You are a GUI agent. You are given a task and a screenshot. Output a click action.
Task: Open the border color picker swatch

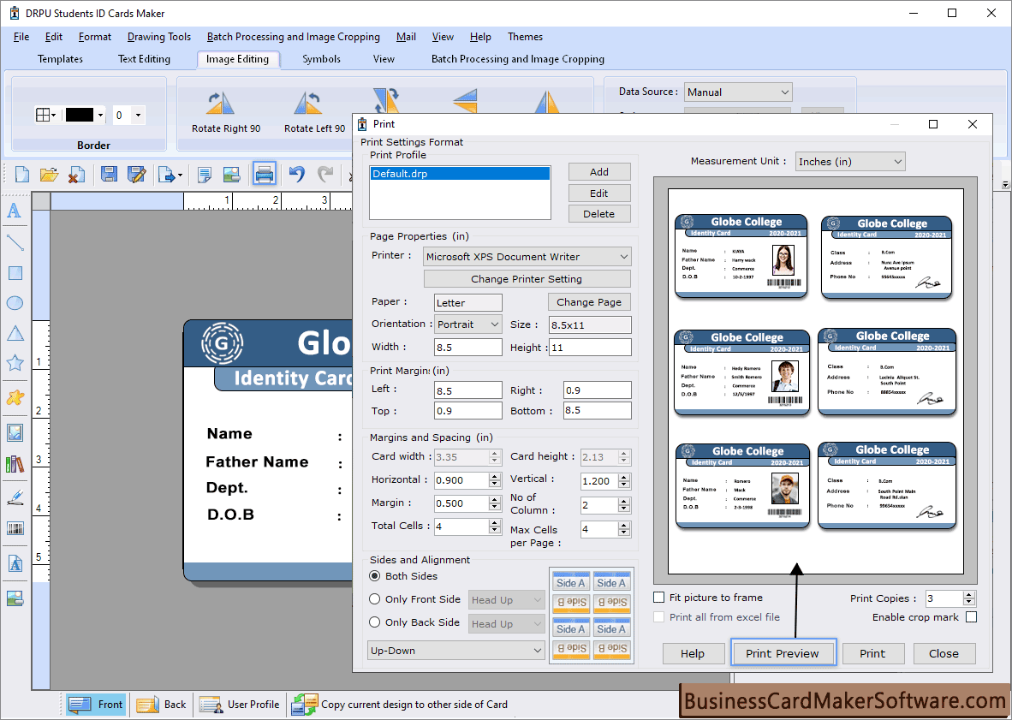click(x=81, y=115)
